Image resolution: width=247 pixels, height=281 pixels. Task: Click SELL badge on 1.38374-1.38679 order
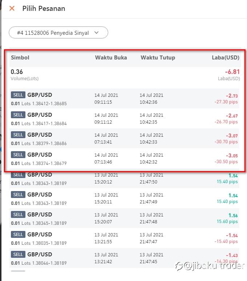(18, 155)
